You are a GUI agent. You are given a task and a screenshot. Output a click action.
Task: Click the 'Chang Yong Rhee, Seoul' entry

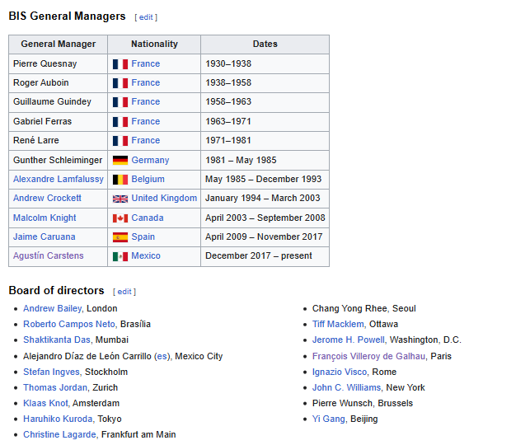[x=364, y=308]
